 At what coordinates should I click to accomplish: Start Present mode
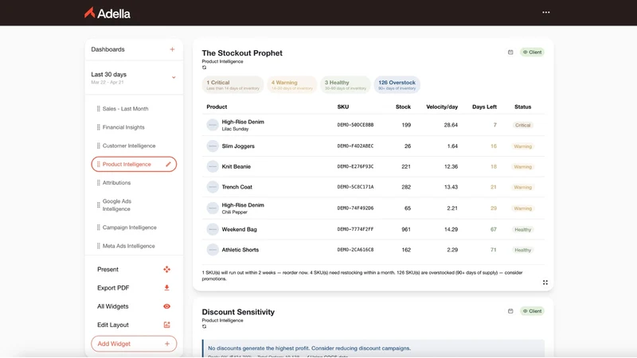(107, 270)
